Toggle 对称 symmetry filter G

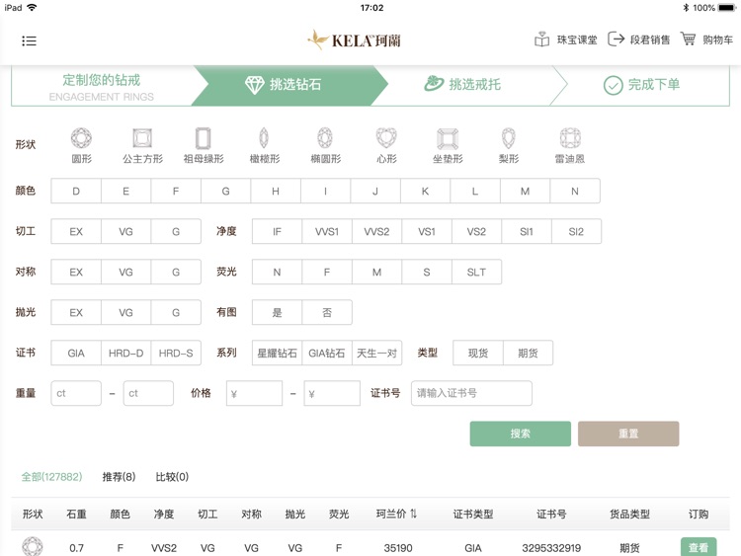tap(176, 273)
